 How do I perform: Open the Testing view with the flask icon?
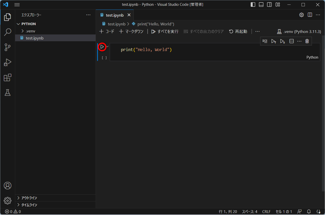(8, 93)
